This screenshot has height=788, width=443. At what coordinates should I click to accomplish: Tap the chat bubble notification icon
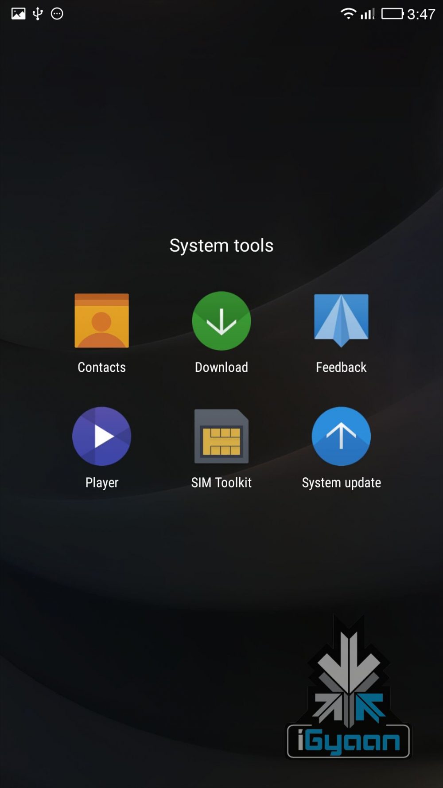(57, 14)
